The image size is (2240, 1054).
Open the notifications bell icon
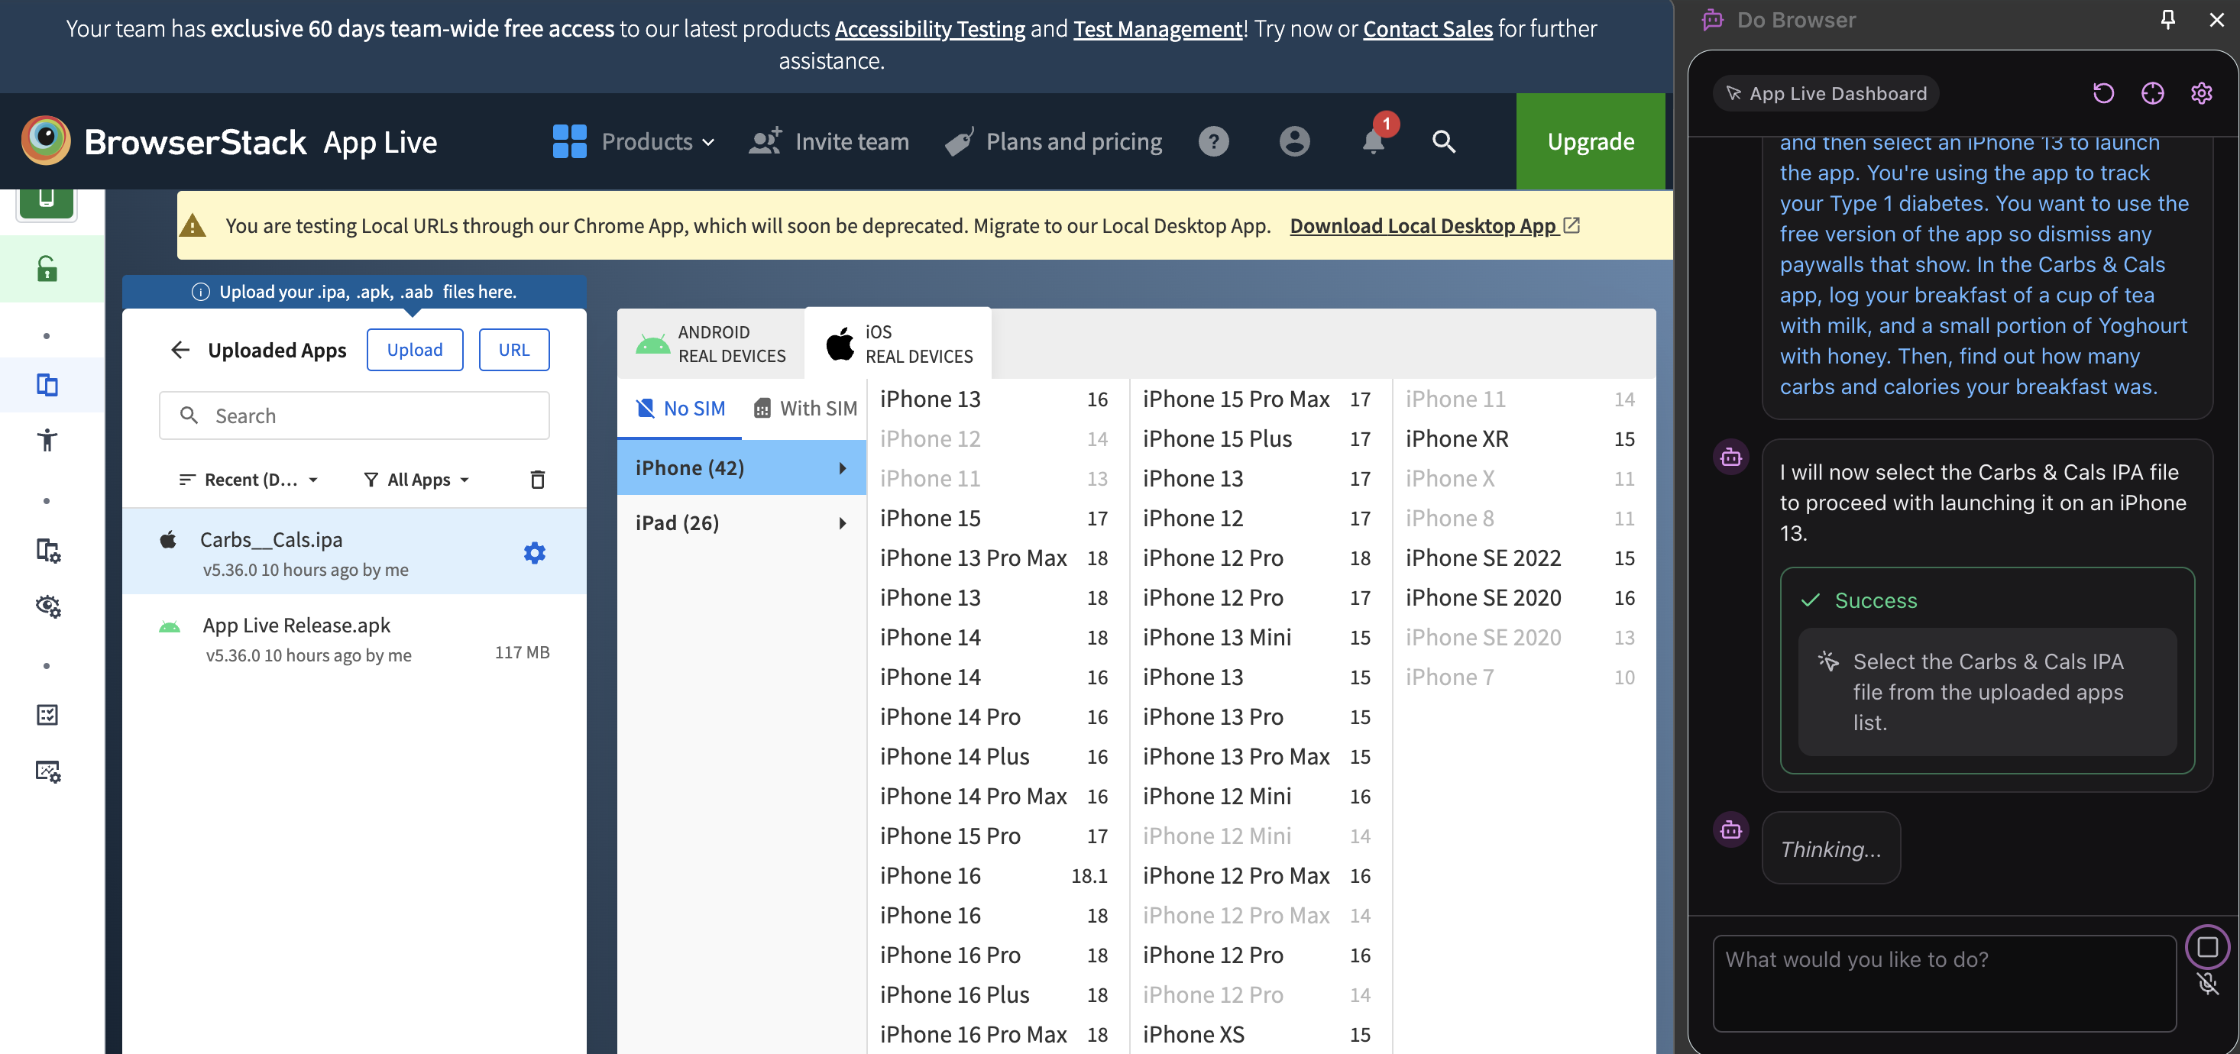tap(1374, 142)
